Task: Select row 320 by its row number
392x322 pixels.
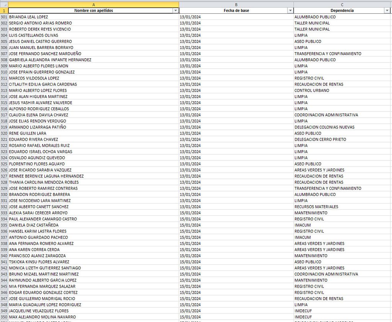Action: [x=4, y=133]
